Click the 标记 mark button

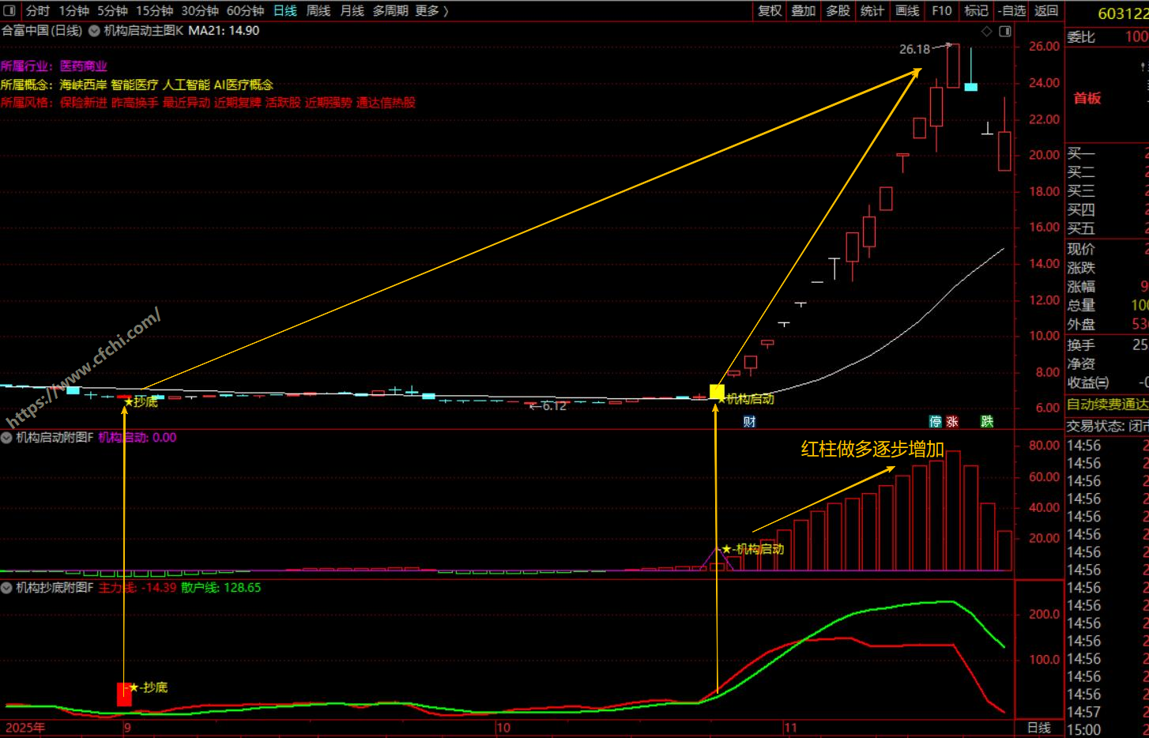(976, 10)
